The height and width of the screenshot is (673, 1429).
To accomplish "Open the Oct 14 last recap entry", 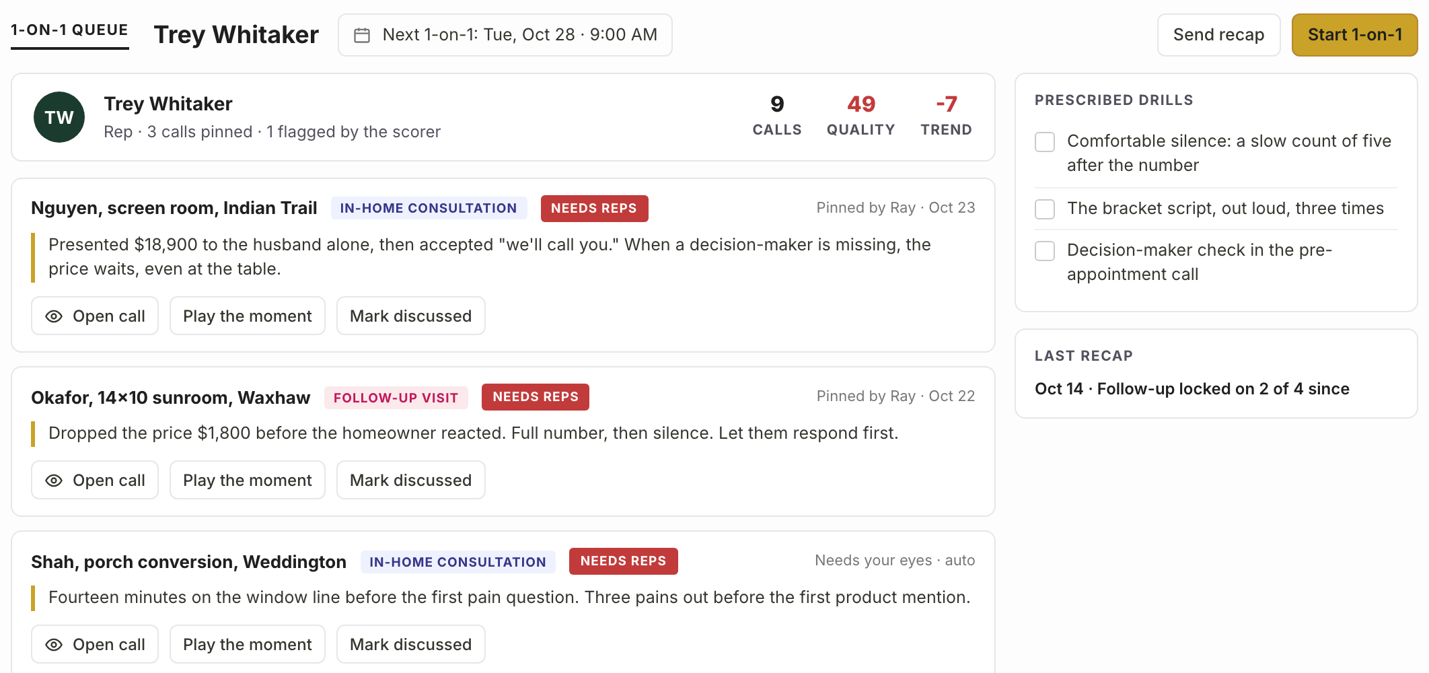I will (x=1192, y=389).
